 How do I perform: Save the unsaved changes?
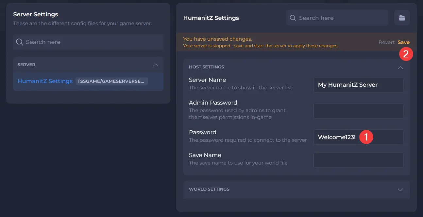404,42
